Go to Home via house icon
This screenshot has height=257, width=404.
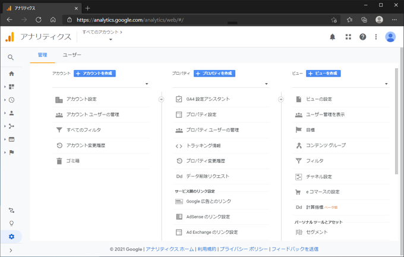(11, 74)
